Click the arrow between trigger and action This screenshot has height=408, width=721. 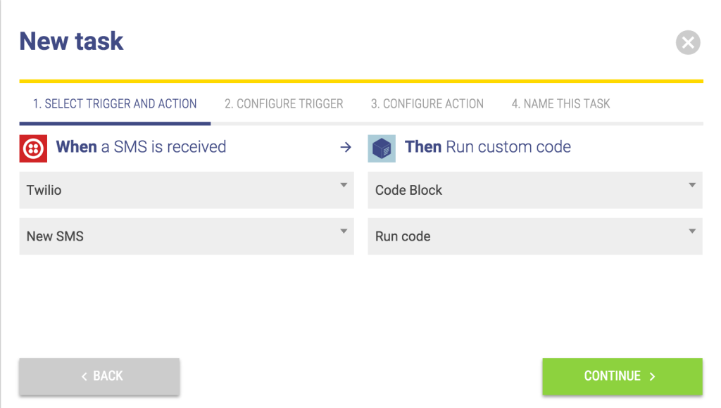tap(346, 147)
